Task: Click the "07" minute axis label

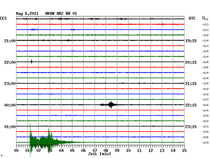Action: point(95,151)
